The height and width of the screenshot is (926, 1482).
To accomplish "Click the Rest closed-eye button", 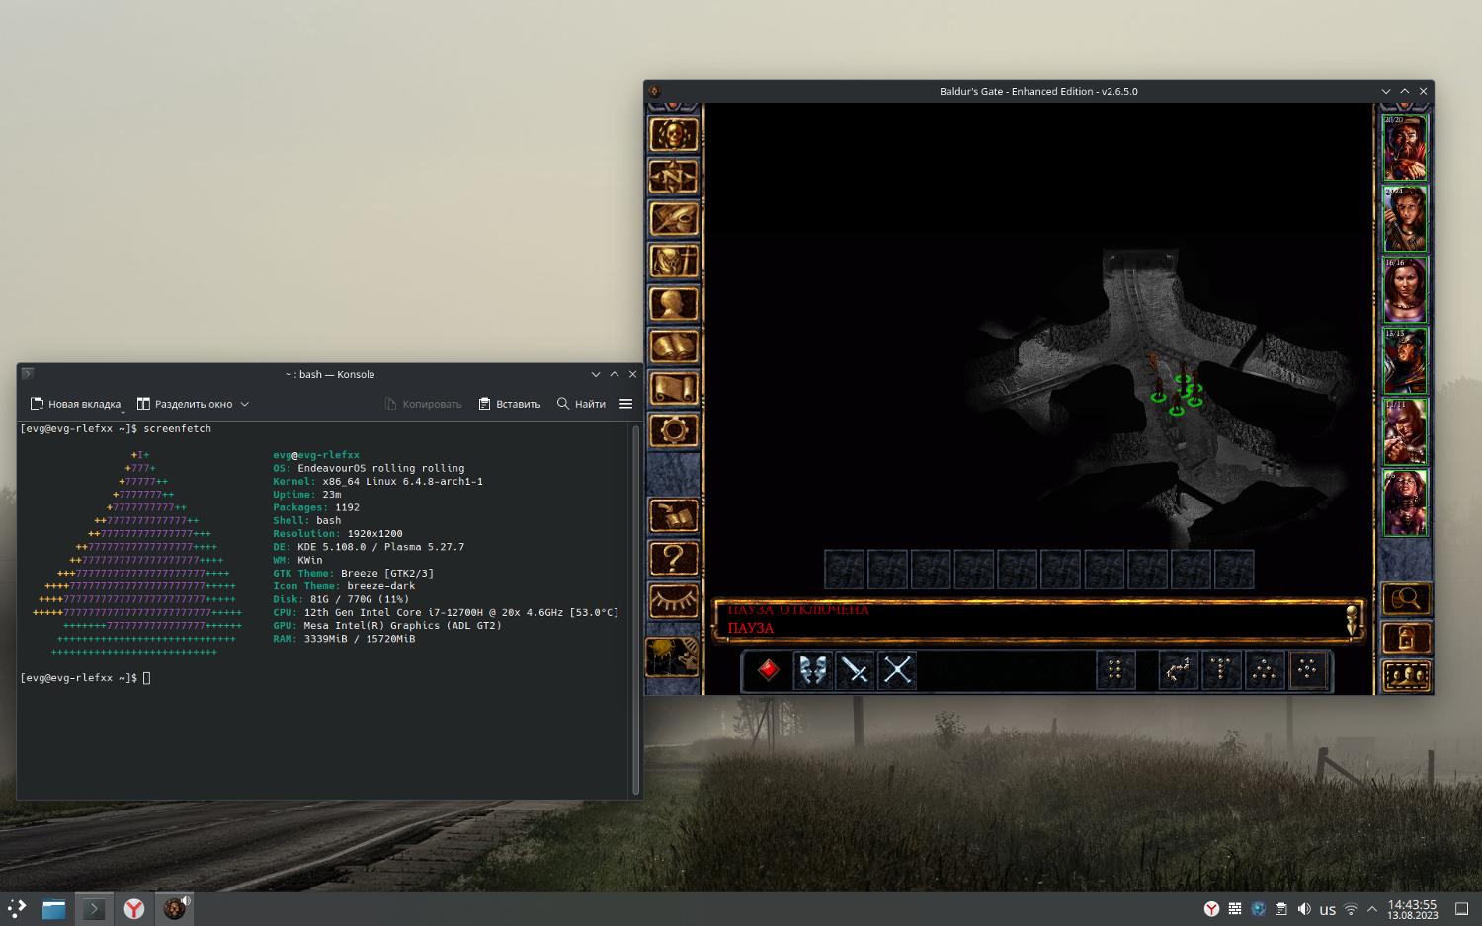I will (673, 600).
